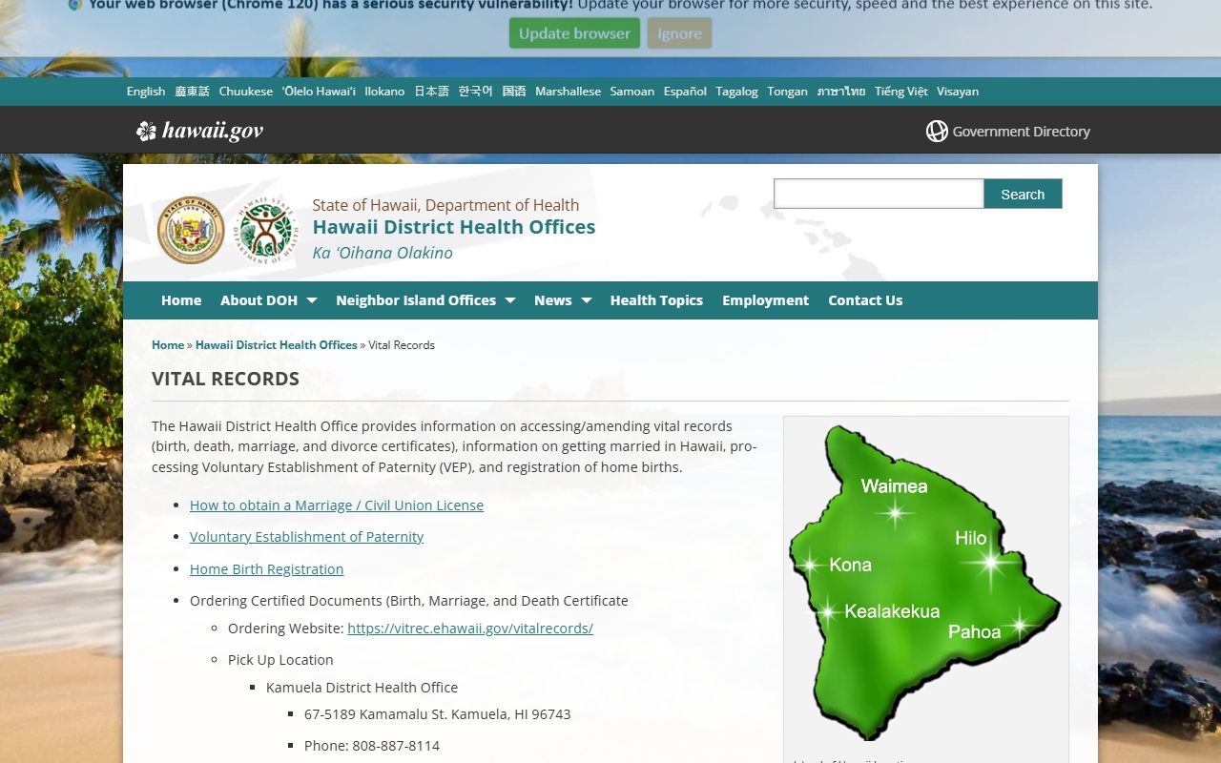Viewport: 1221px width, 763px height.
Task: Open the News menu label
Action: [553, 300]
